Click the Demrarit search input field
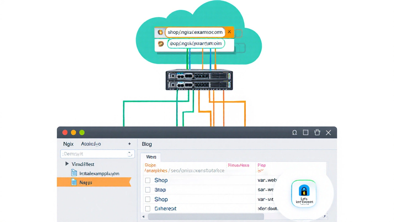 [x=94, y=154]
